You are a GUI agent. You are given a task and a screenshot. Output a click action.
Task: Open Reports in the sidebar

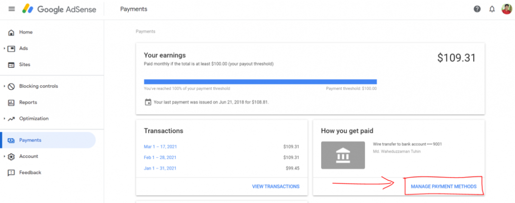coord(28,102)
